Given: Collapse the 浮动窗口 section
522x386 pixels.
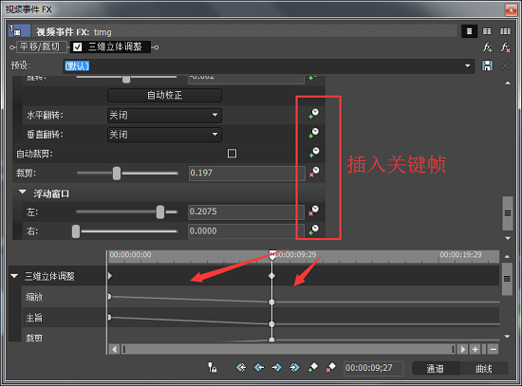Looking at the screenshot, I should (23, 192).
